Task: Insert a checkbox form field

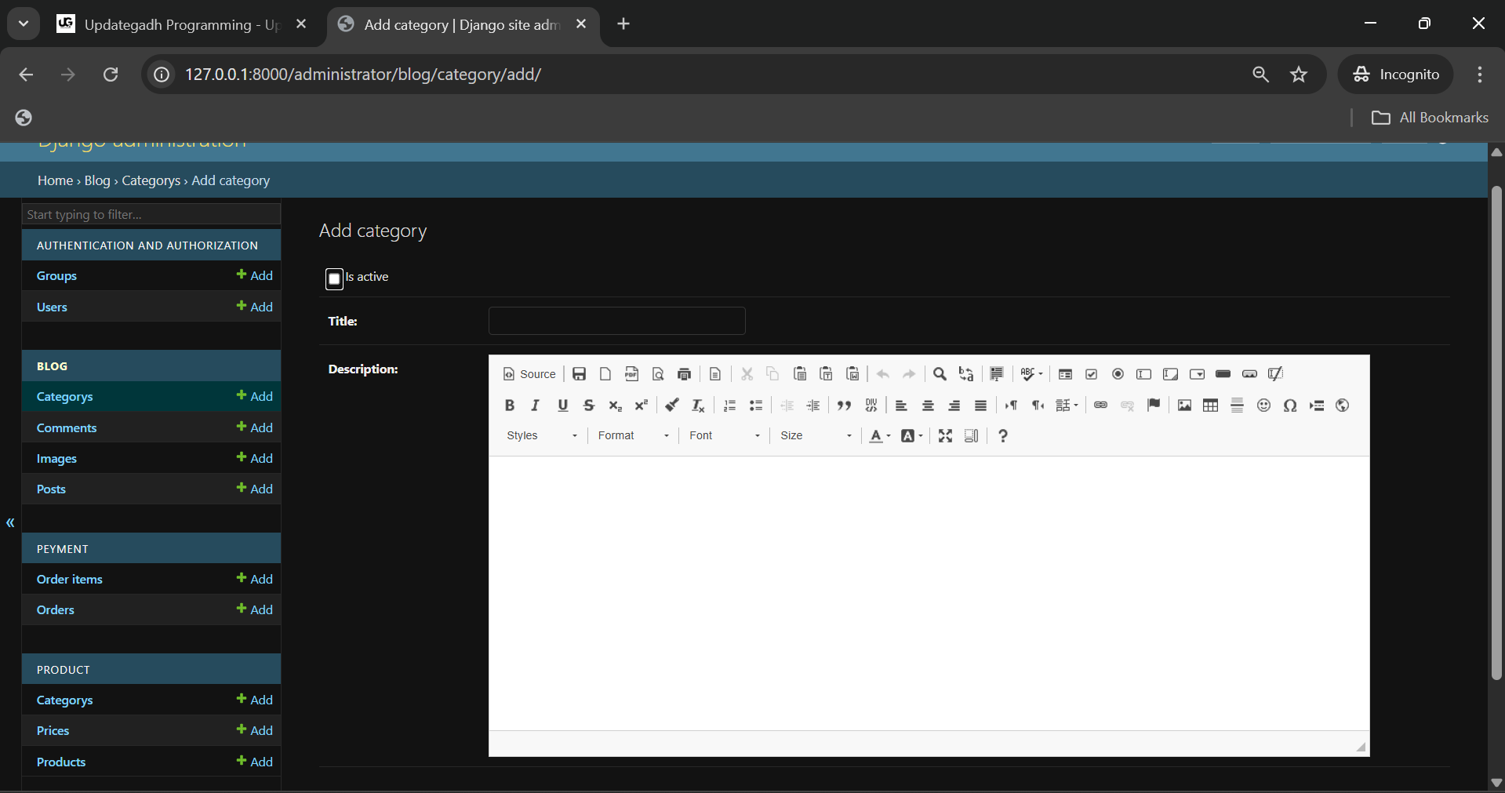Action: (1091, 374)
